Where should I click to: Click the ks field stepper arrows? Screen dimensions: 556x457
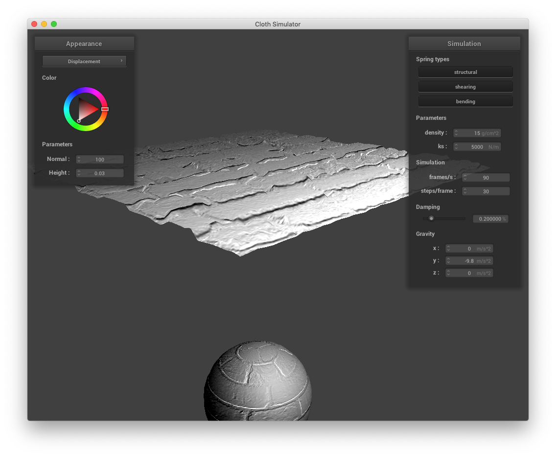456,147
